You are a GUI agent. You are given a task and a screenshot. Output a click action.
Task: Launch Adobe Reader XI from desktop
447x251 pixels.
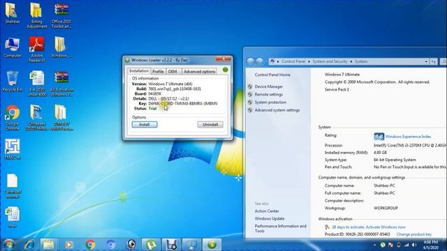pyautogui.click(x=36, y=50)
